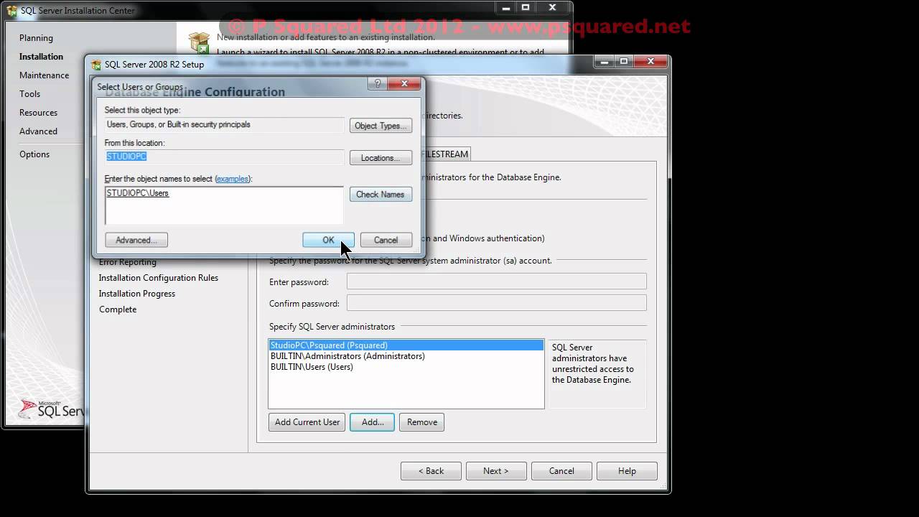Viewport: 919px width, 517px height.
Task: Click SQL Server Installation Center title icon
Action: coord(11,11)
